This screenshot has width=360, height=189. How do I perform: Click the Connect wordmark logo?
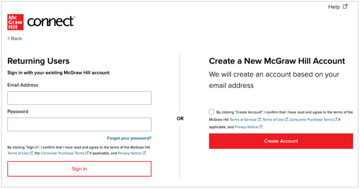(x=51, y=21)
